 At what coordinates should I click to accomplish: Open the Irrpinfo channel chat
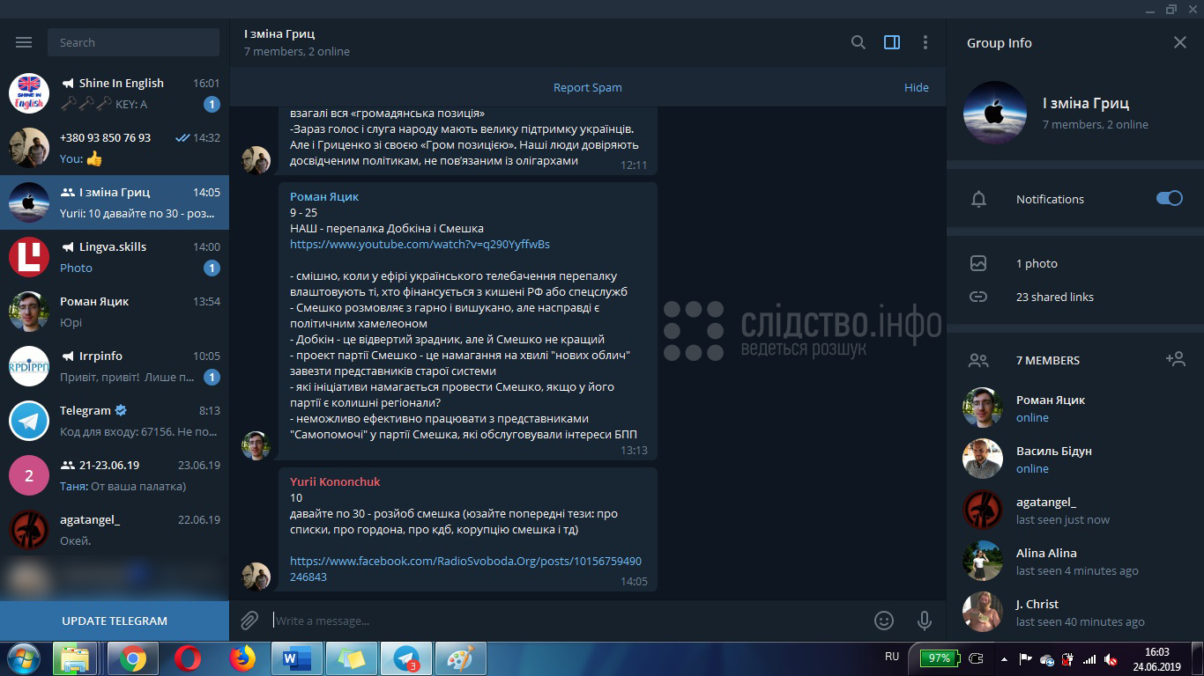click(x=115, y=366)
